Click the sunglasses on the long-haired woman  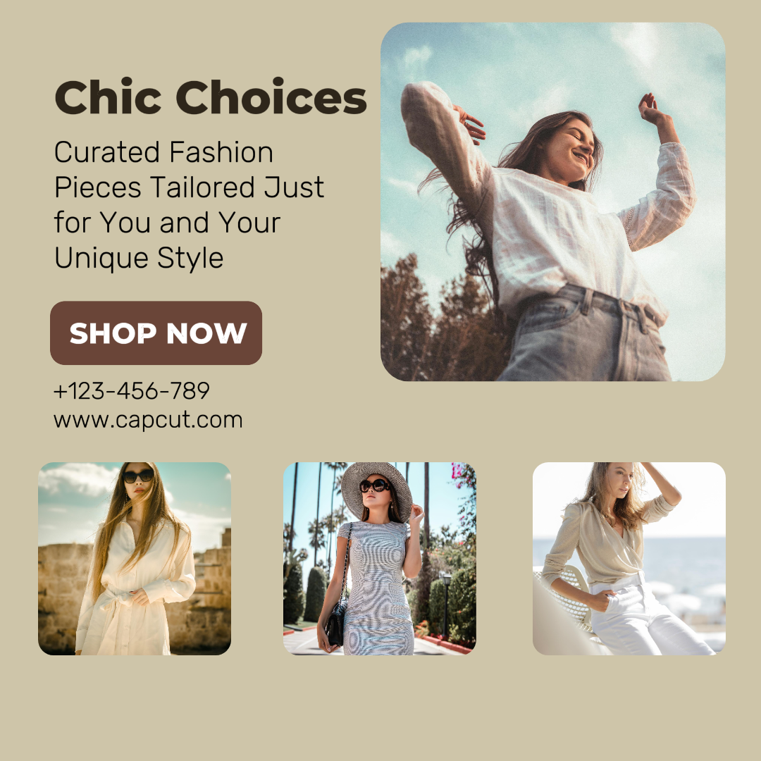[138, 476]
